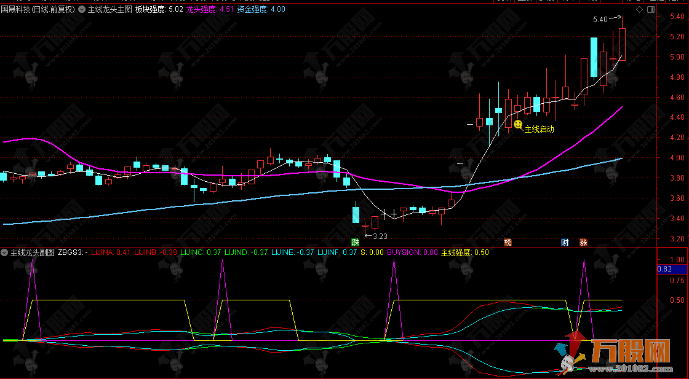Click the 榜 ranking marker icon
689x379 pixels.
508,242
